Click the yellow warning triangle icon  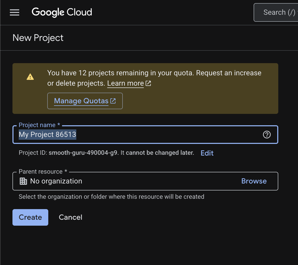pos(30,77)
